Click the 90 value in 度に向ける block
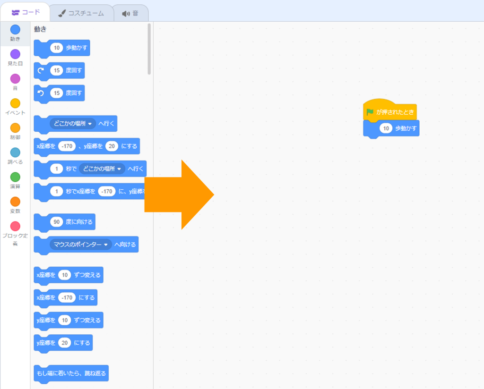 point(56,222)
